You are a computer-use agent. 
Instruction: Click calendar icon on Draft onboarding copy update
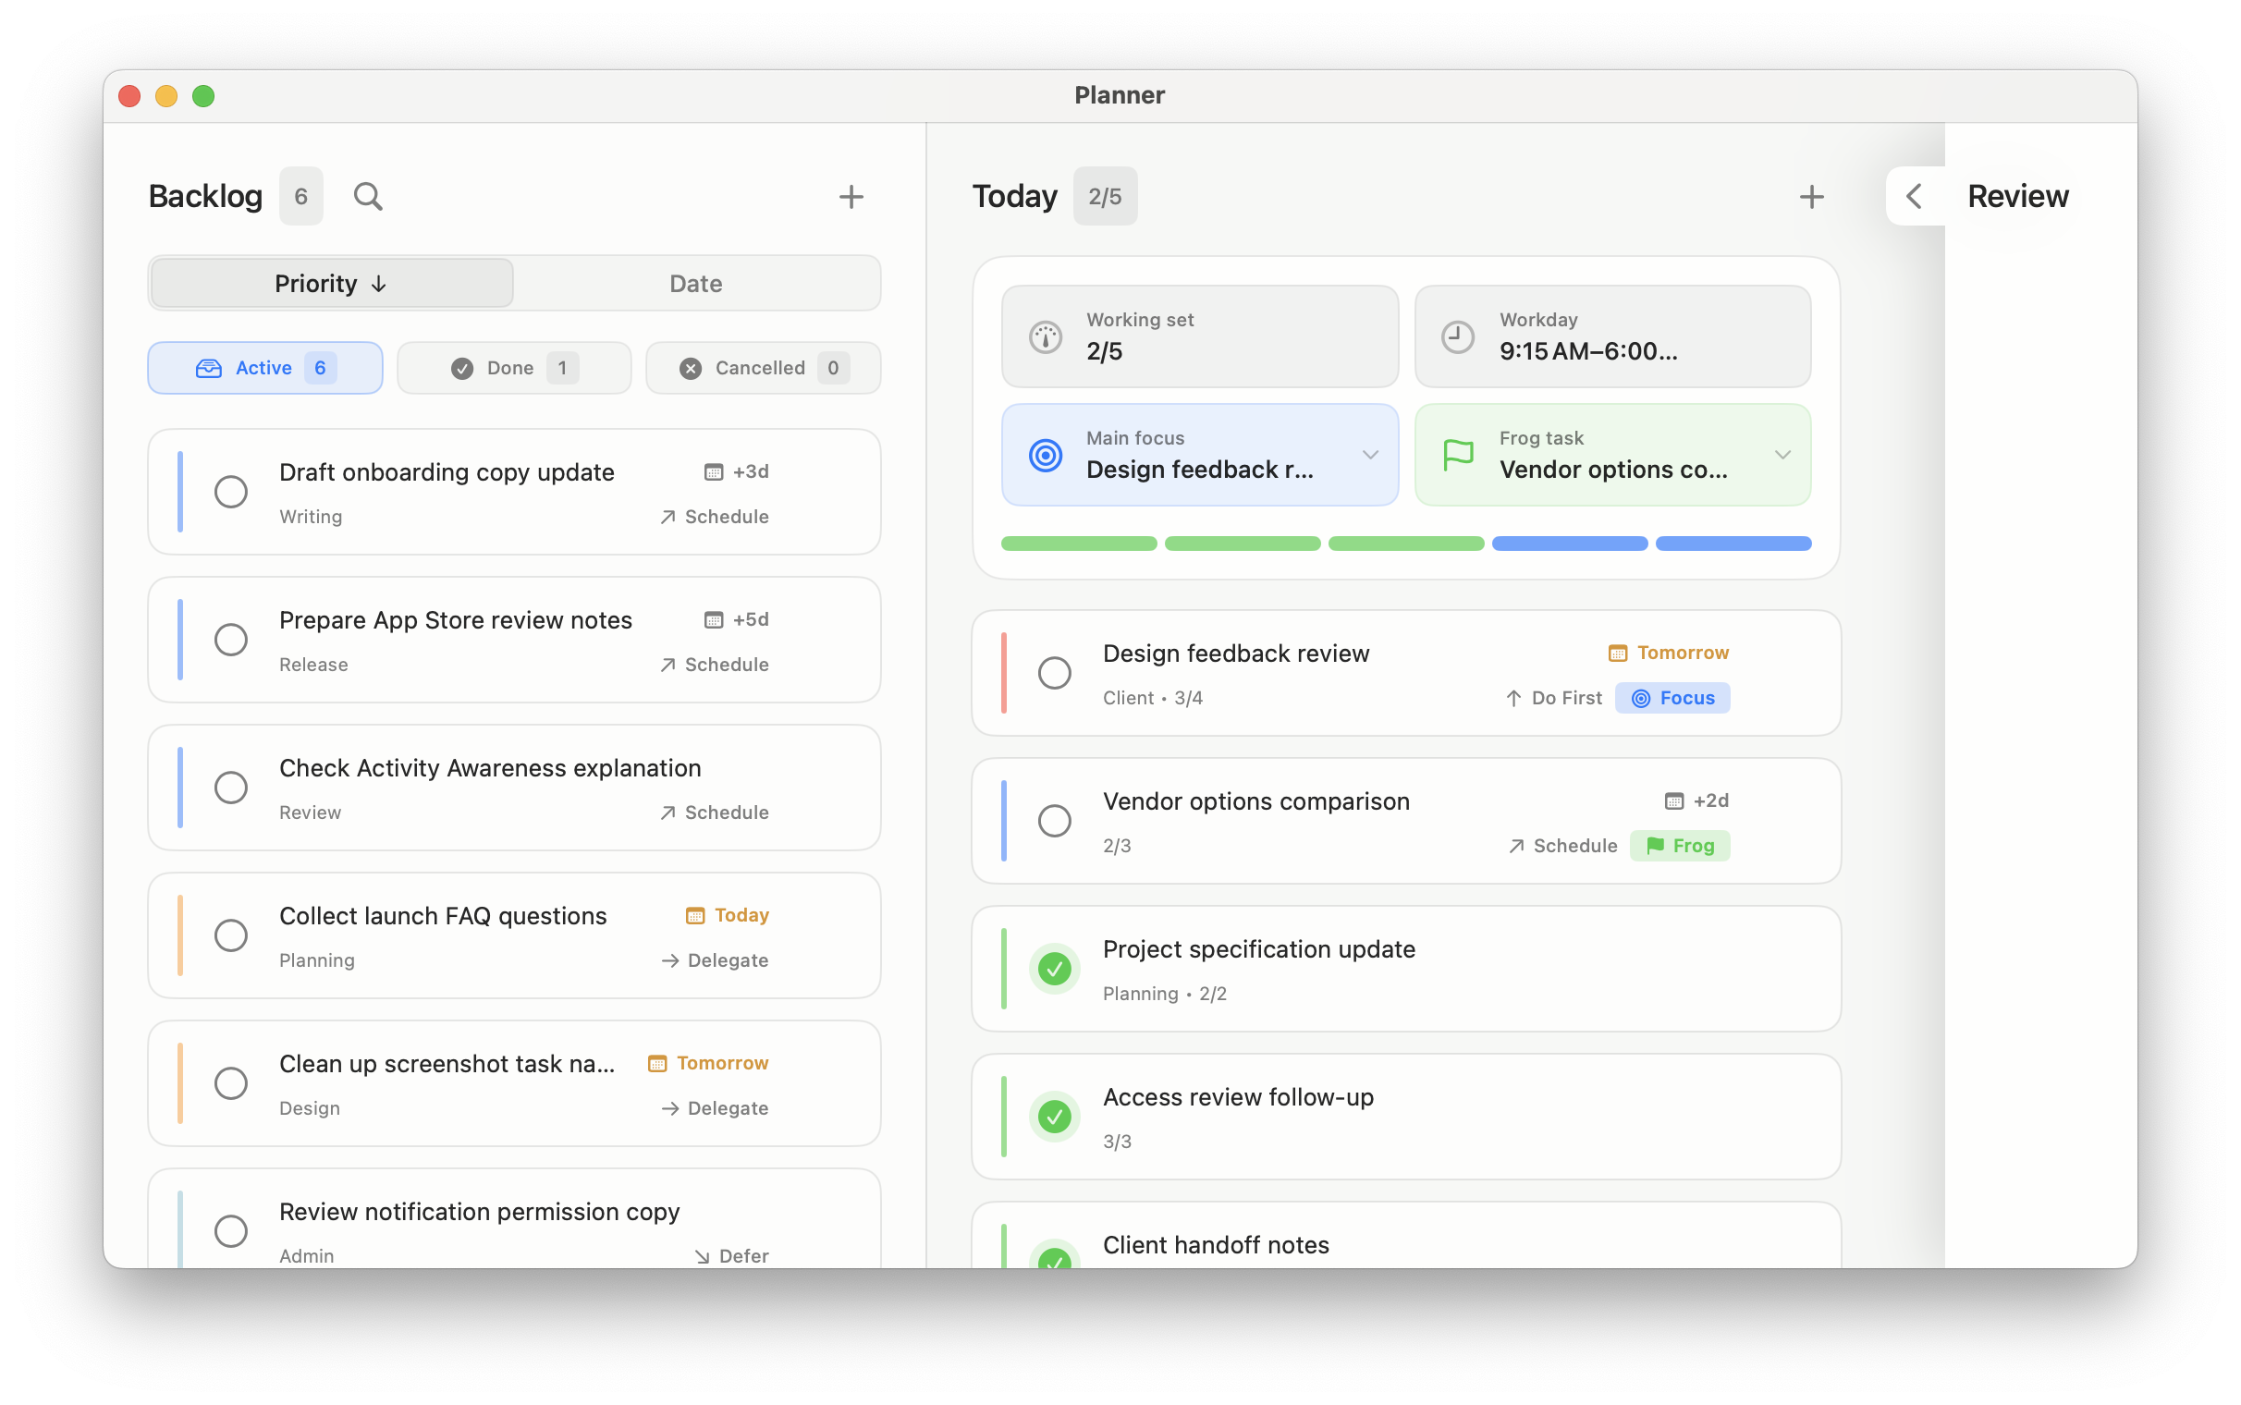tap(713, 472)
